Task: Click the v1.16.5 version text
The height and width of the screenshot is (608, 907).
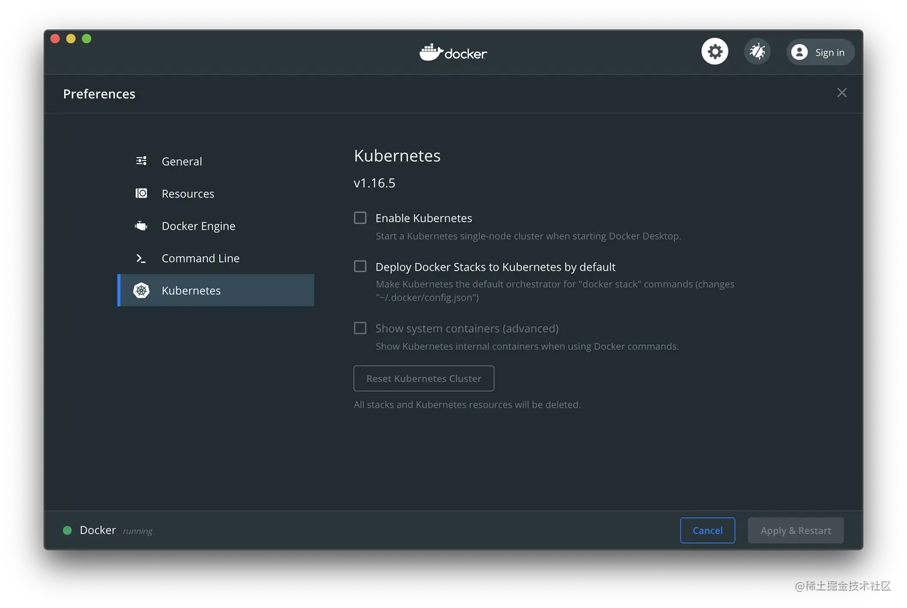Action: tap(374, 183)
